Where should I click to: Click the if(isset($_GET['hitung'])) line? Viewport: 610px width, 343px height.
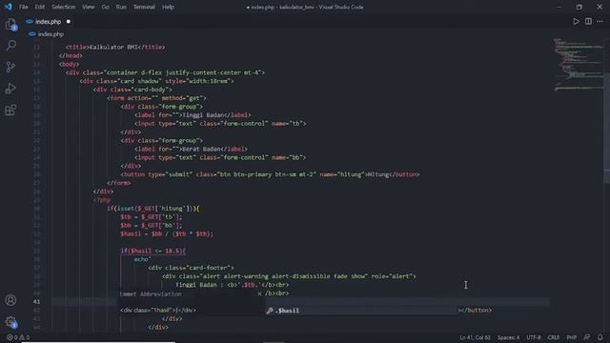click(153, 209)
